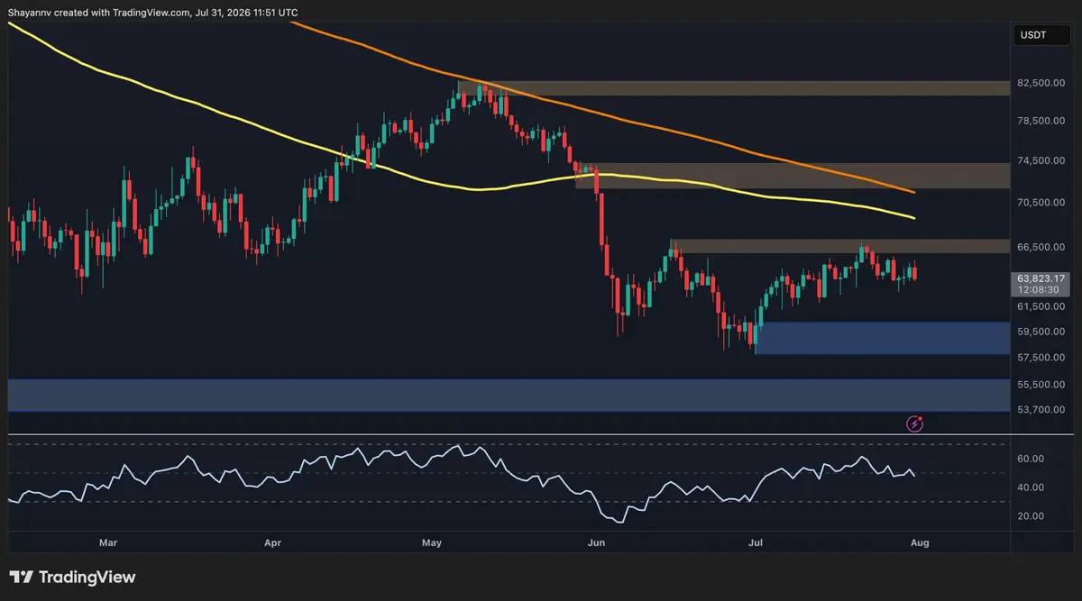Click the Apr date axis label

pyautogui.click(x=274, y=542)
